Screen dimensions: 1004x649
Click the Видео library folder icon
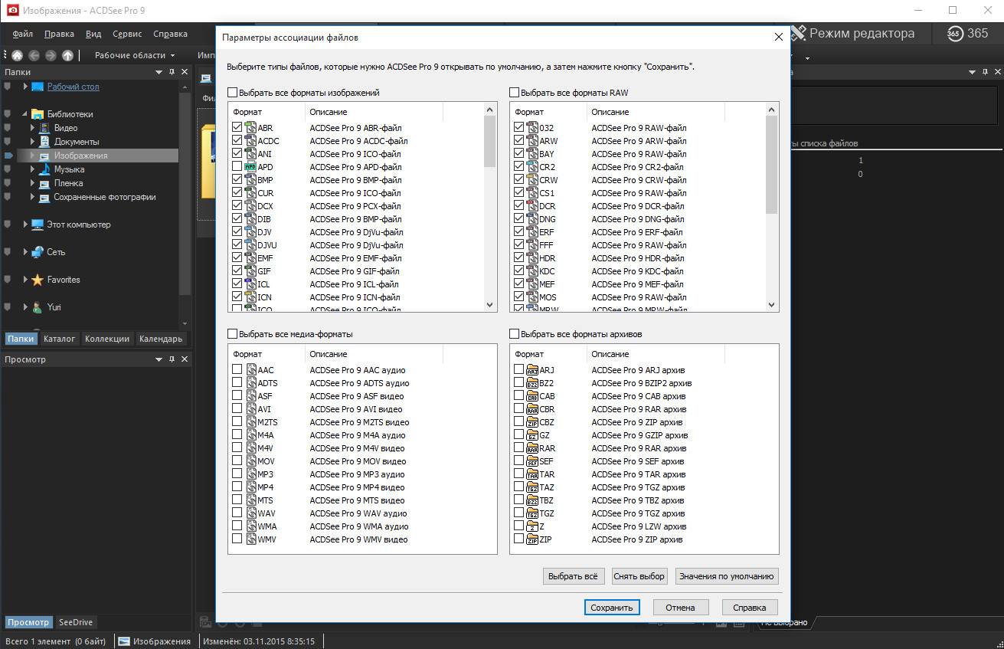[44, 128]
